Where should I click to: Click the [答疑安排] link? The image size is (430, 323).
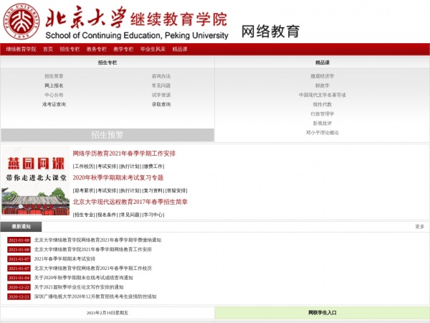[176, 191]
